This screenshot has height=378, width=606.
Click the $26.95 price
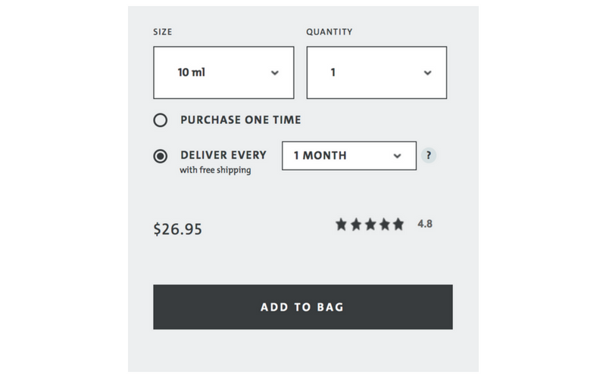(x=178, y=229)
